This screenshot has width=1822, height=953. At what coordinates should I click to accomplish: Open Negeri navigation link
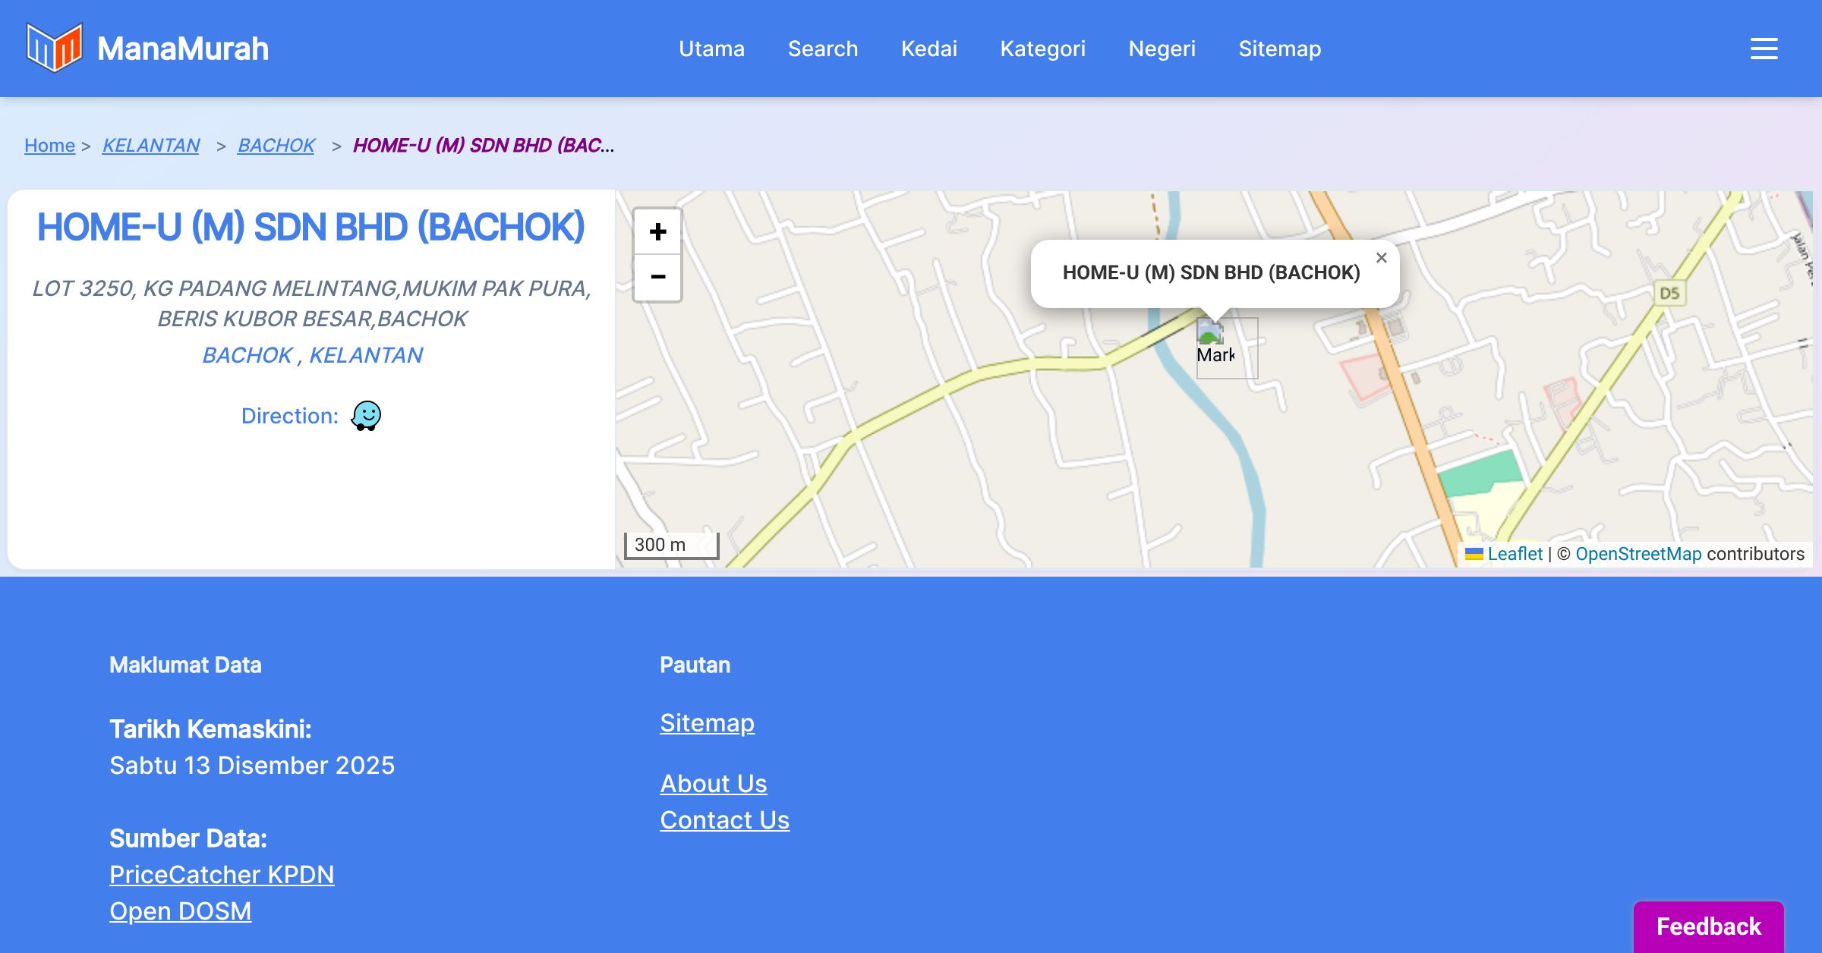1162,49
